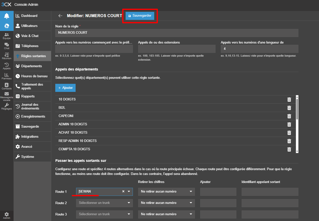Click the number length field showing 4

(x=259, y=49)
